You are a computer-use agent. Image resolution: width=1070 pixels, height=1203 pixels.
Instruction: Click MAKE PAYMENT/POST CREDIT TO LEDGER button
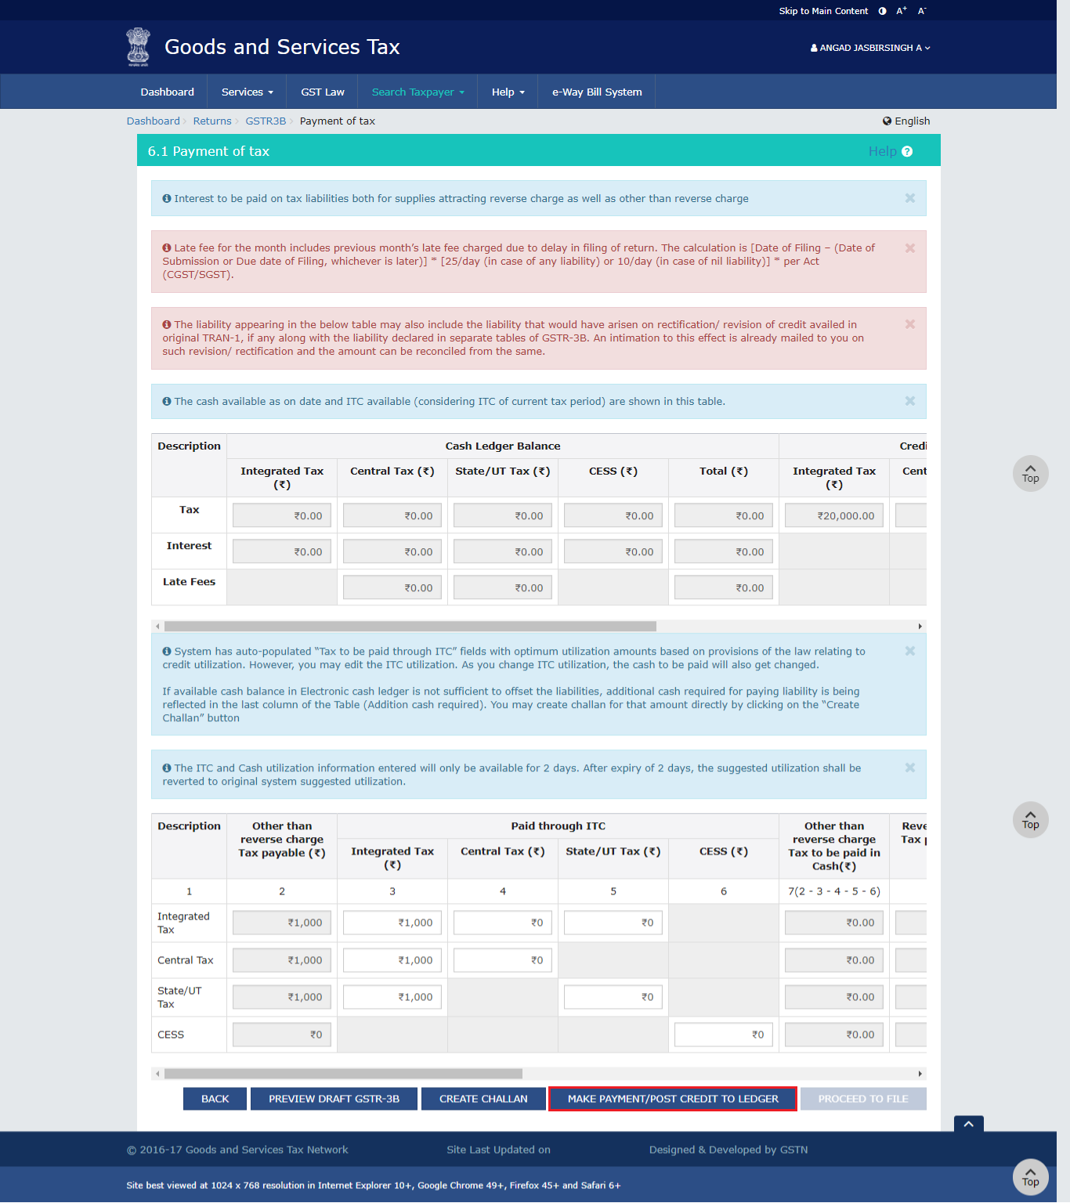coord(672,1099)
